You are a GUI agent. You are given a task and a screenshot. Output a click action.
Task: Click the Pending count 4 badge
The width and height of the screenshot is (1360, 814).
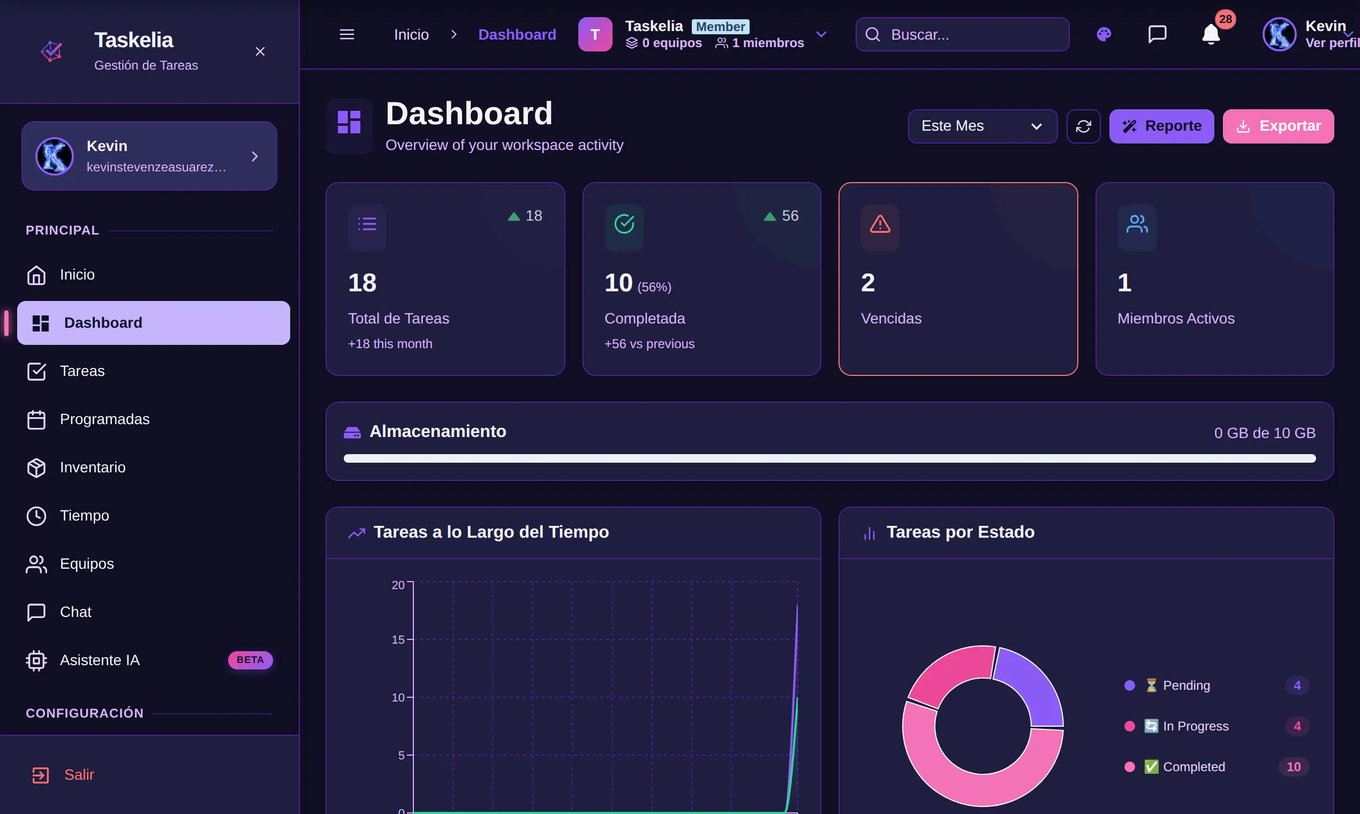click(x=1297, y=685)
